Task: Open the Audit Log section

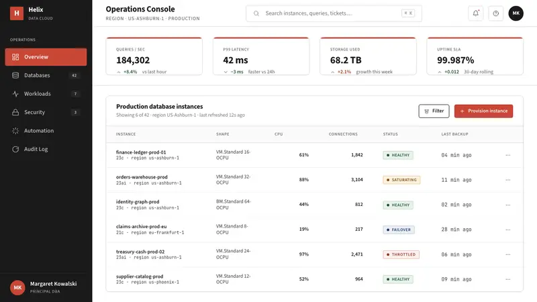Action: [x=46, y=149]
